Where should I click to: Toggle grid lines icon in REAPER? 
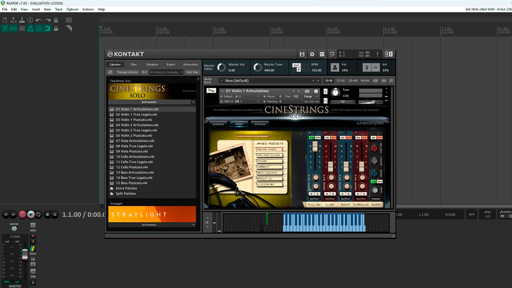point(39,28)
